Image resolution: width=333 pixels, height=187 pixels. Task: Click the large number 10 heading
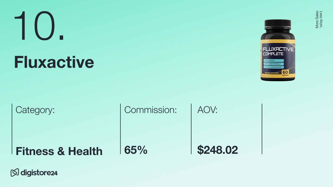point(39,26)
